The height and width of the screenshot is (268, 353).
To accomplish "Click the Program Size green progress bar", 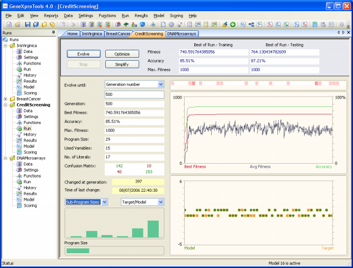I will pos(78,251).
